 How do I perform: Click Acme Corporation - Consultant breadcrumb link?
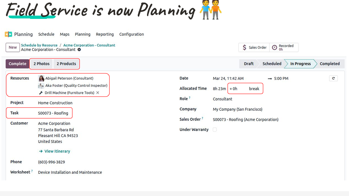[x=89, y=45]
